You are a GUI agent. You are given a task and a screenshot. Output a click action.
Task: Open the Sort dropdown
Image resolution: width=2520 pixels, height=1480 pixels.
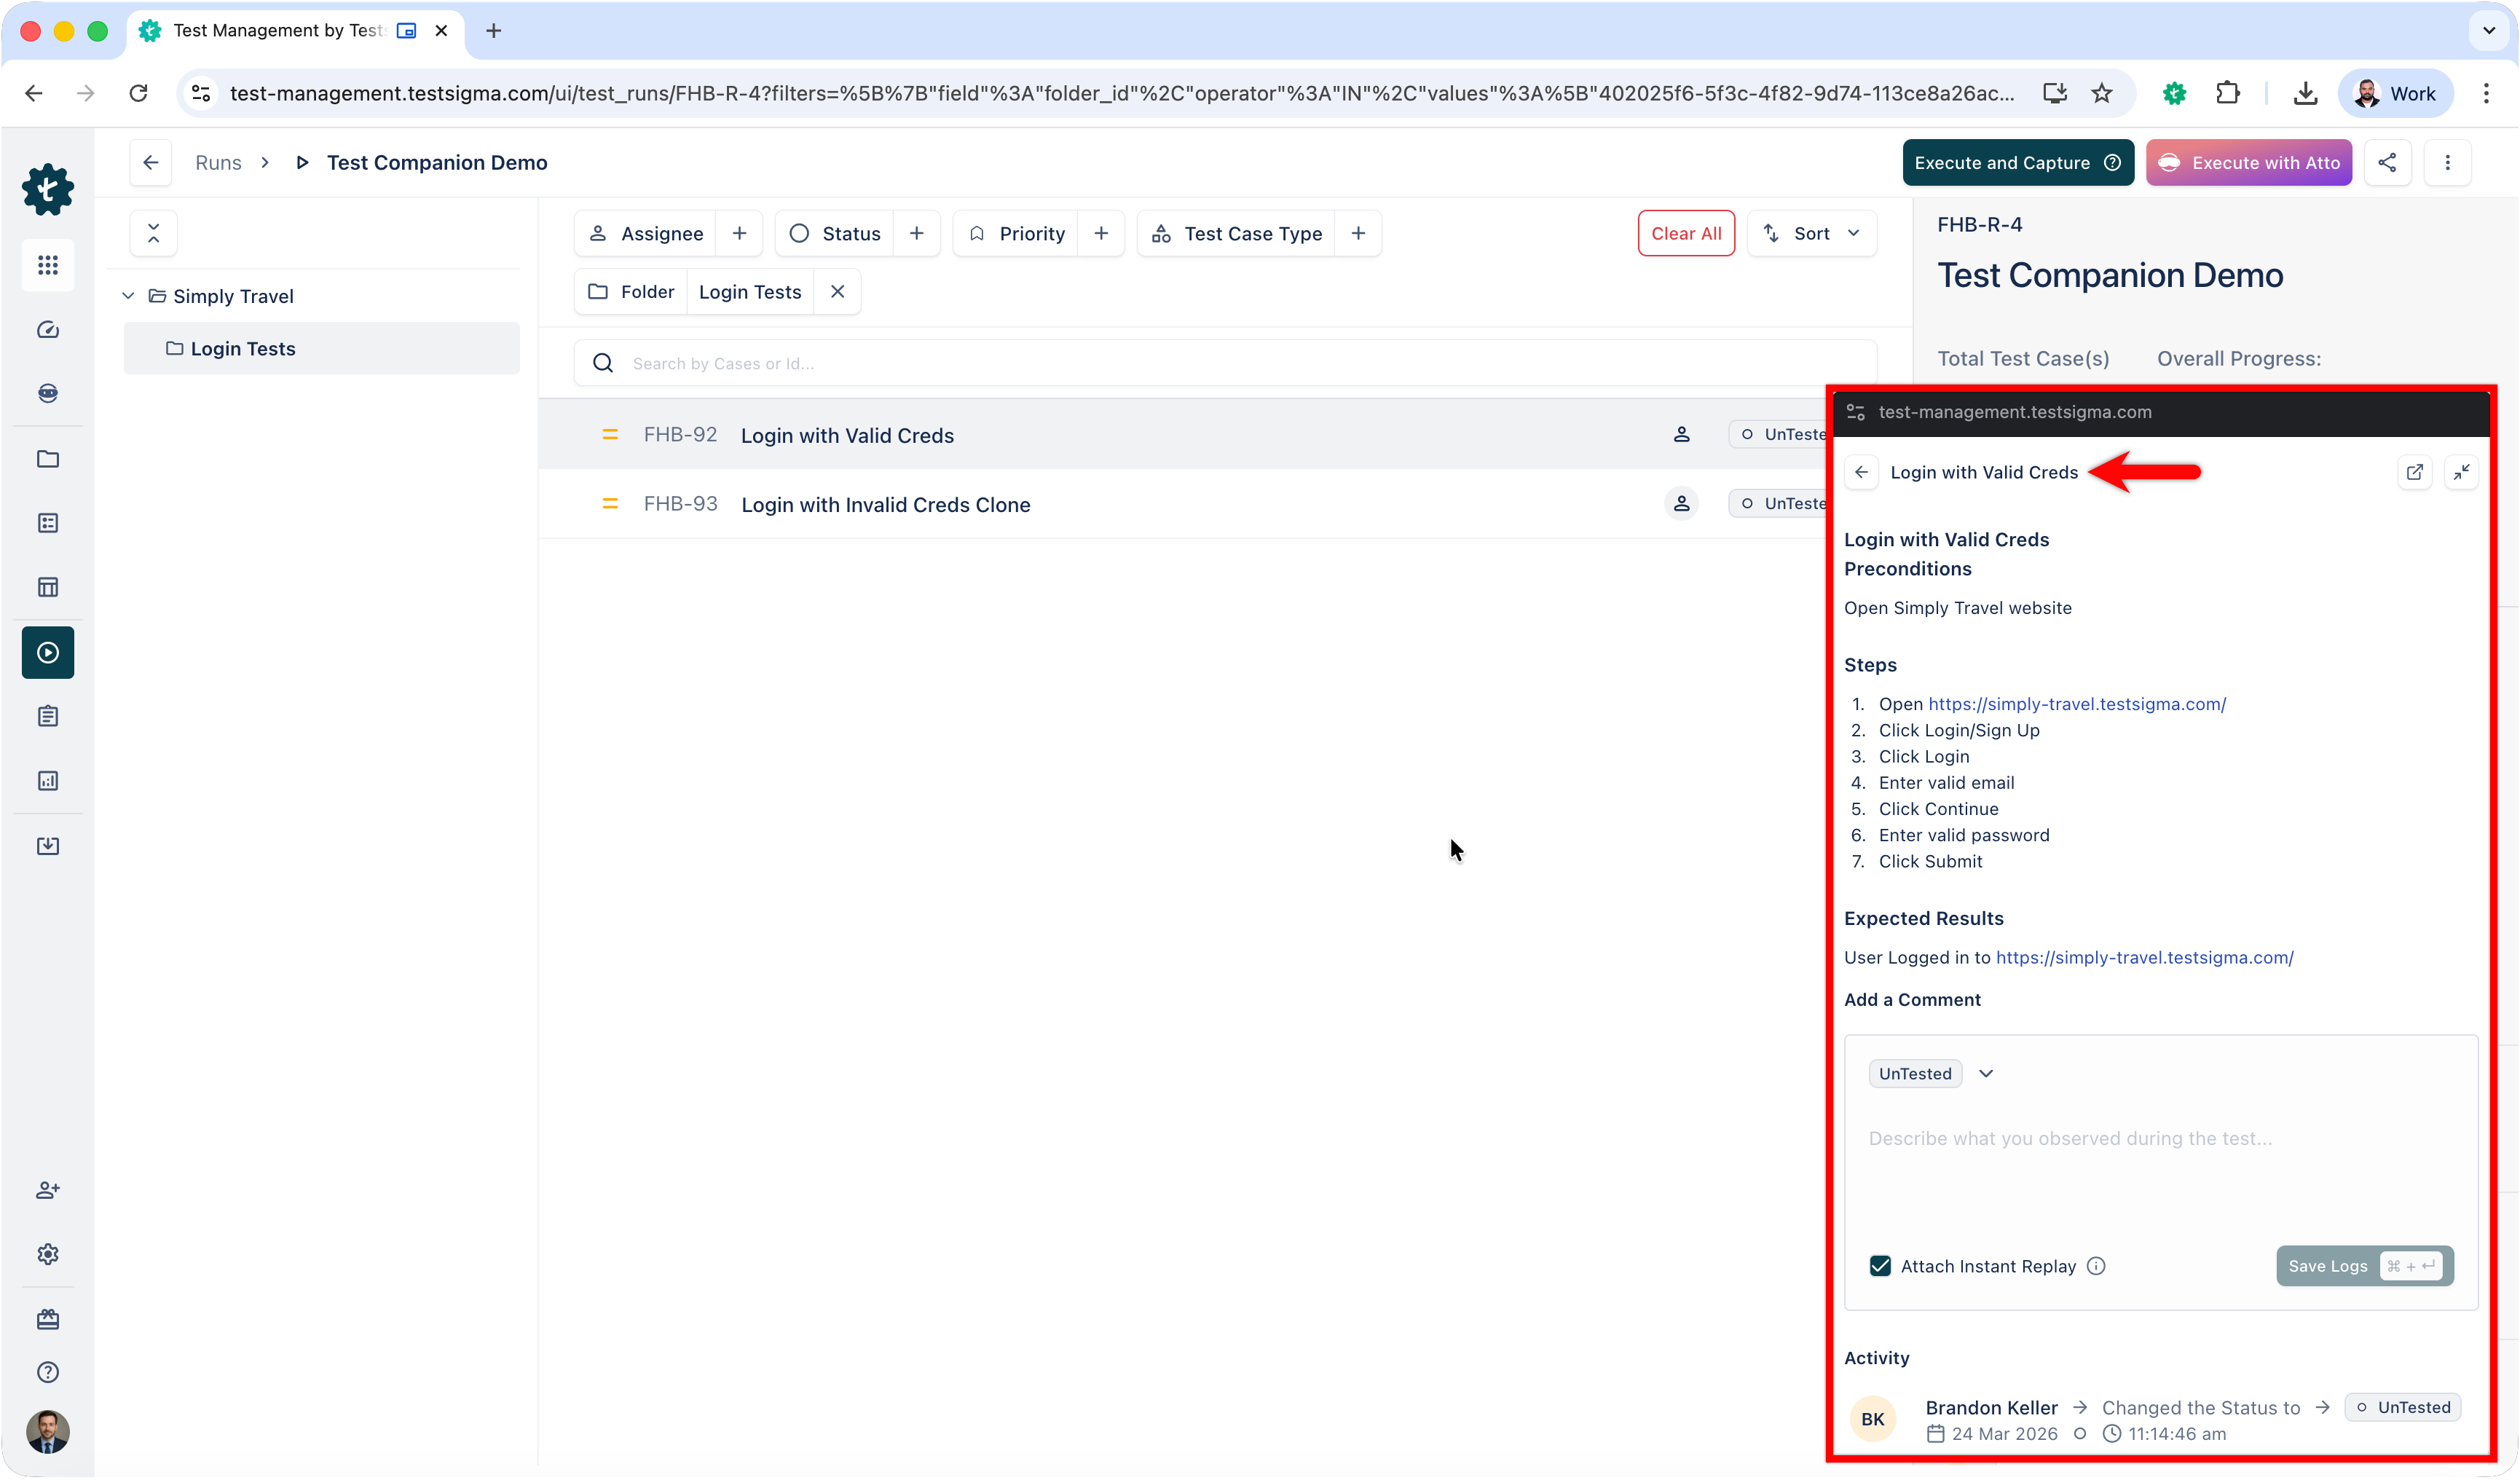1812,233
